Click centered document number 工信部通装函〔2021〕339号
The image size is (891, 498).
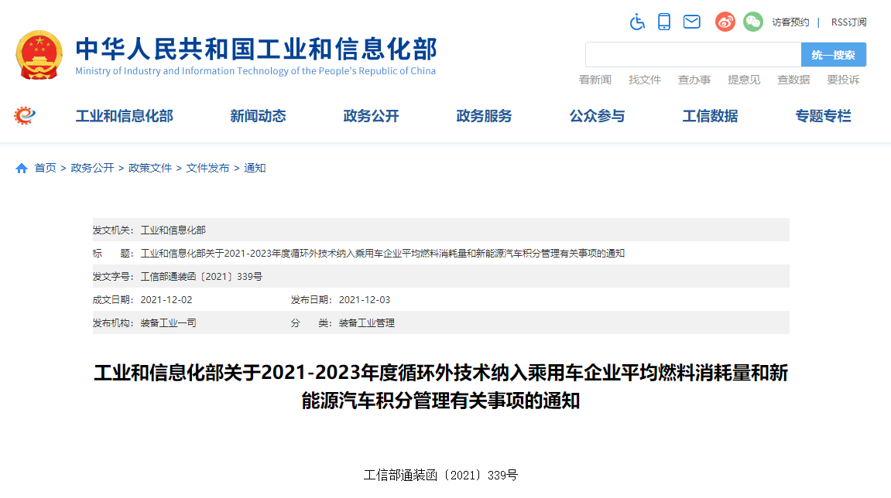point(441,476)
